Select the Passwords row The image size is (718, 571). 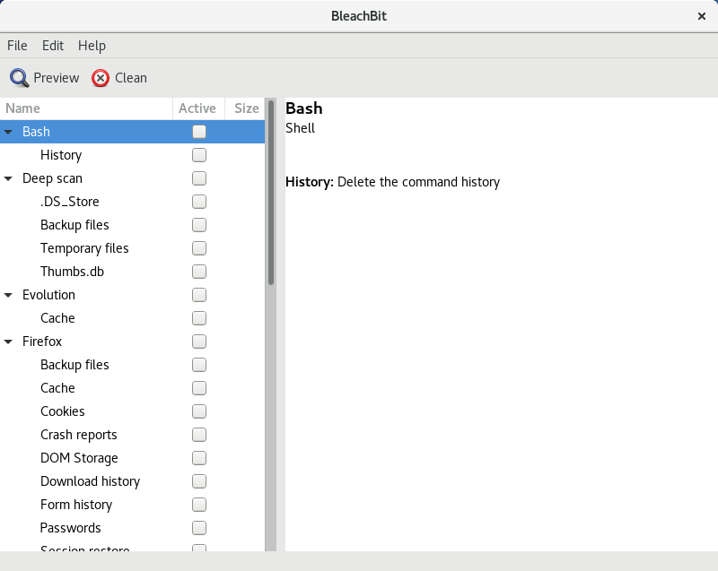[x=132, y=528]
